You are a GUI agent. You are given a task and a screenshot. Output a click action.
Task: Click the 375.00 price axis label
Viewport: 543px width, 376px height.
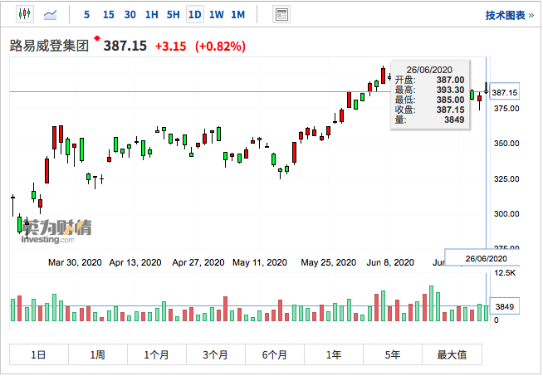click(506, 109)
